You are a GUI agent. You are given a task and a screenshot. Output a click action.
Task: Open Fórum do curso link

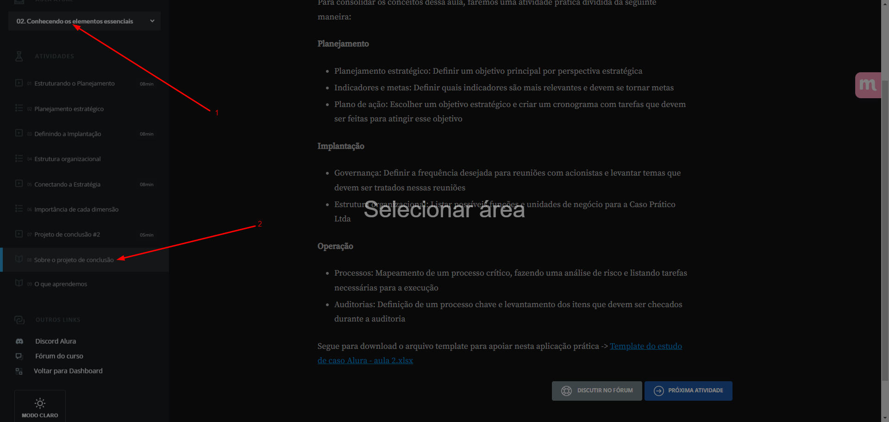tap(59, 356)
